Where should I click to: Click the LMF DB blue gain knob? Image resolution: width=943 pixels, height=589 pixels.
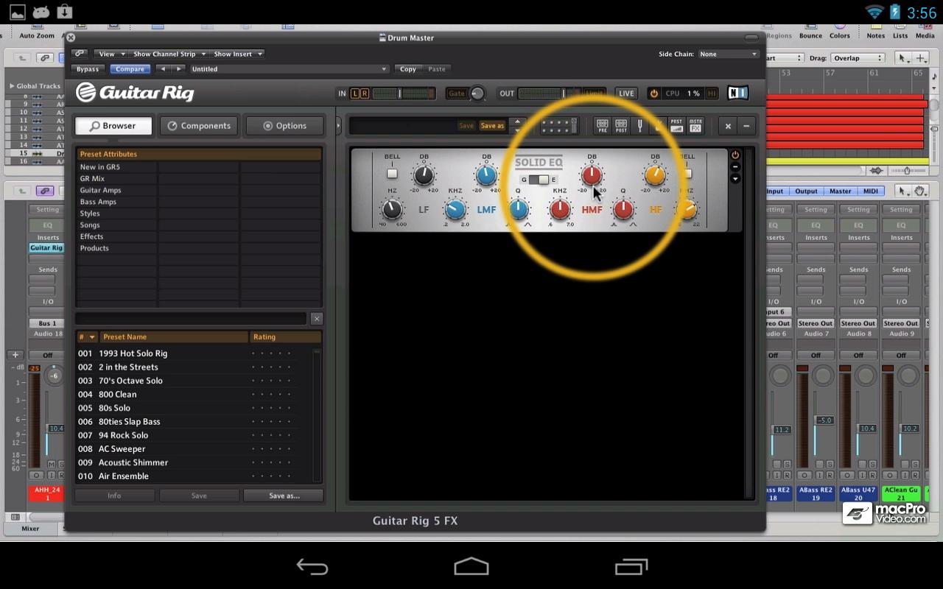(486, 175)
